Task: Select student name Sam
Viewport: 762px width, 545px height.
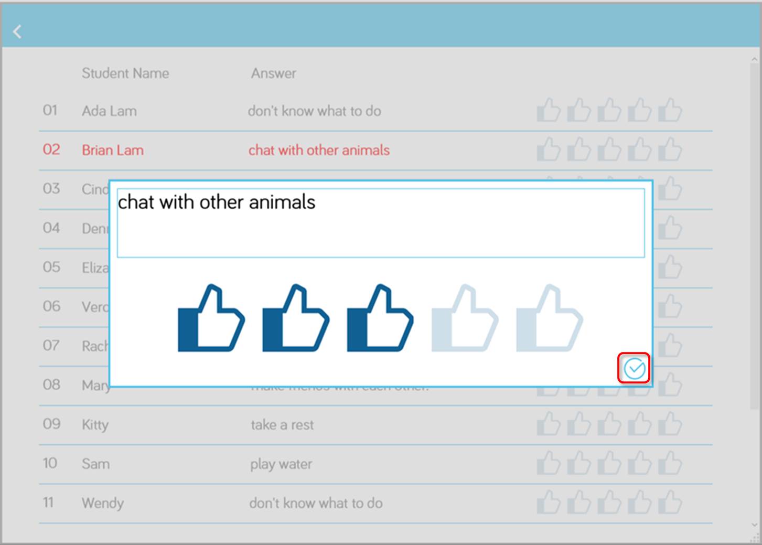Action: [95, 464]
